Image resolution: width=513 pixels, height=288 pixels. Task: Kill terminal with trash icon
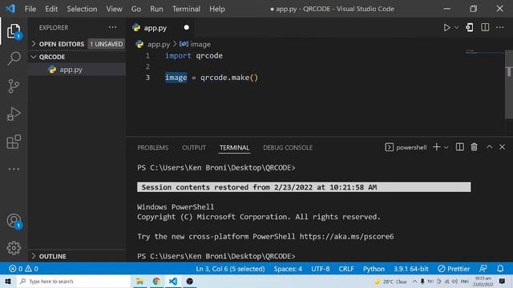(474, 147)
